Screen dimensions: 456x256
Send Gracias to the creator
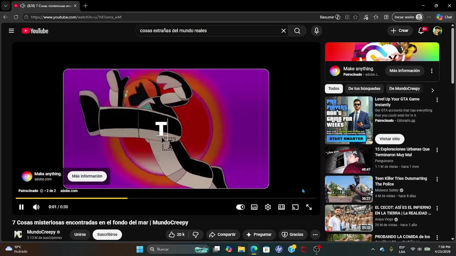click(292, 235)
